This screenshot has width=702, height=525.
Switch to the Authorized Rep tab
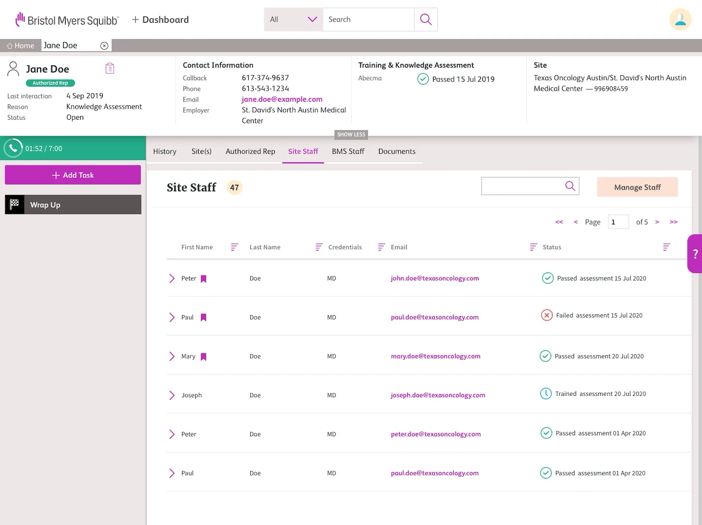pyautogui.click(x=250, y=151)
